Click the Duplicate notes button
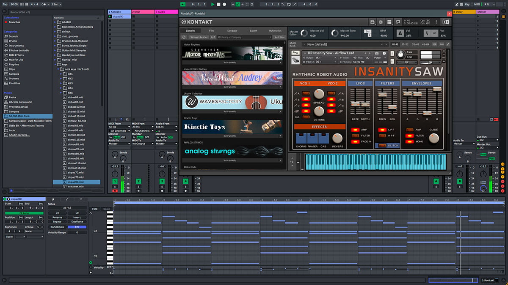The image size is (508, 285). coord(77,222)
